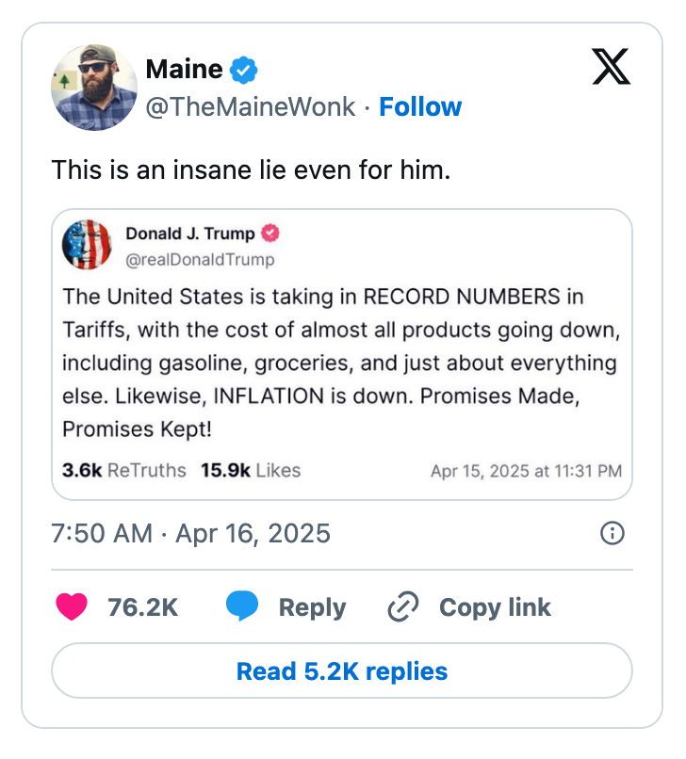Open the Read 5.2K replies button
This screenshot has width=686, height=759.
[x=343, y=671]
